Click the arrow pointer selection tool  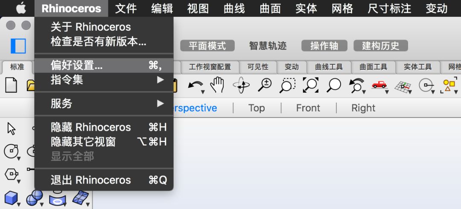[12, 128]
